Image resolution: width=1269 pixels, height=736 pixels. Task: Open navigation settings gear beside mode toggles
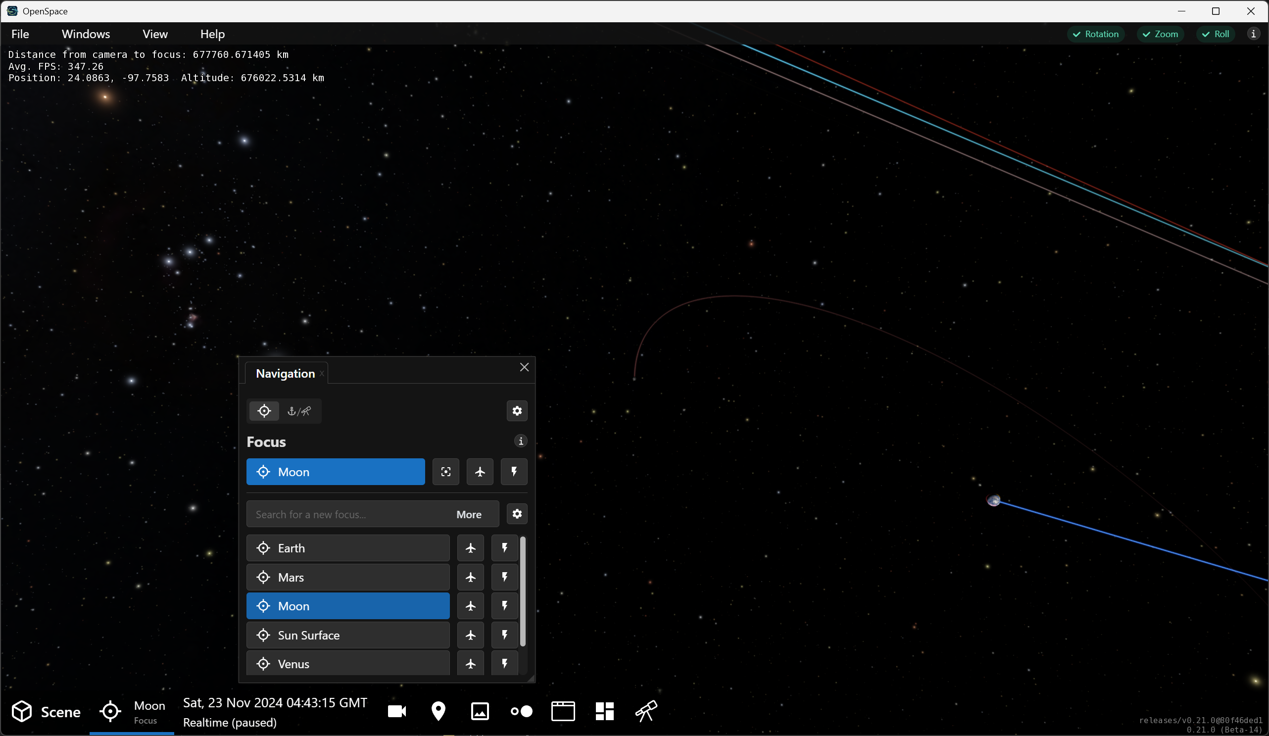(x=517, y=411)
